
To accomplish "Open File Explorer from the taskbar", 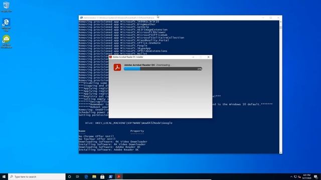I will 94,176.
